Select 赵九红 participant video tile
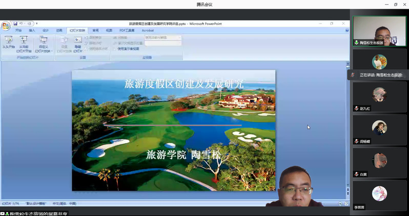The image size is (409, 216). pyautogui.click(x=379, y=97)
